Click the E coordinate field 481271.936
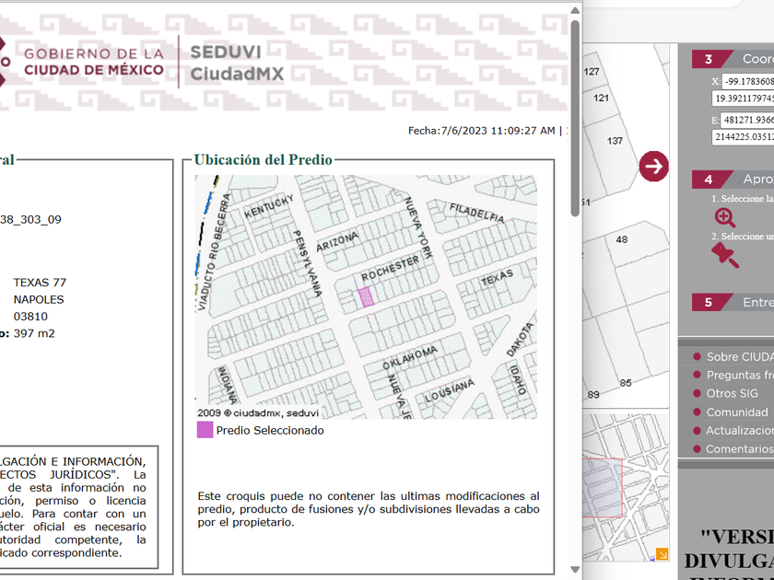Screen dimensions: 774x580 click(x=747, y=120)
